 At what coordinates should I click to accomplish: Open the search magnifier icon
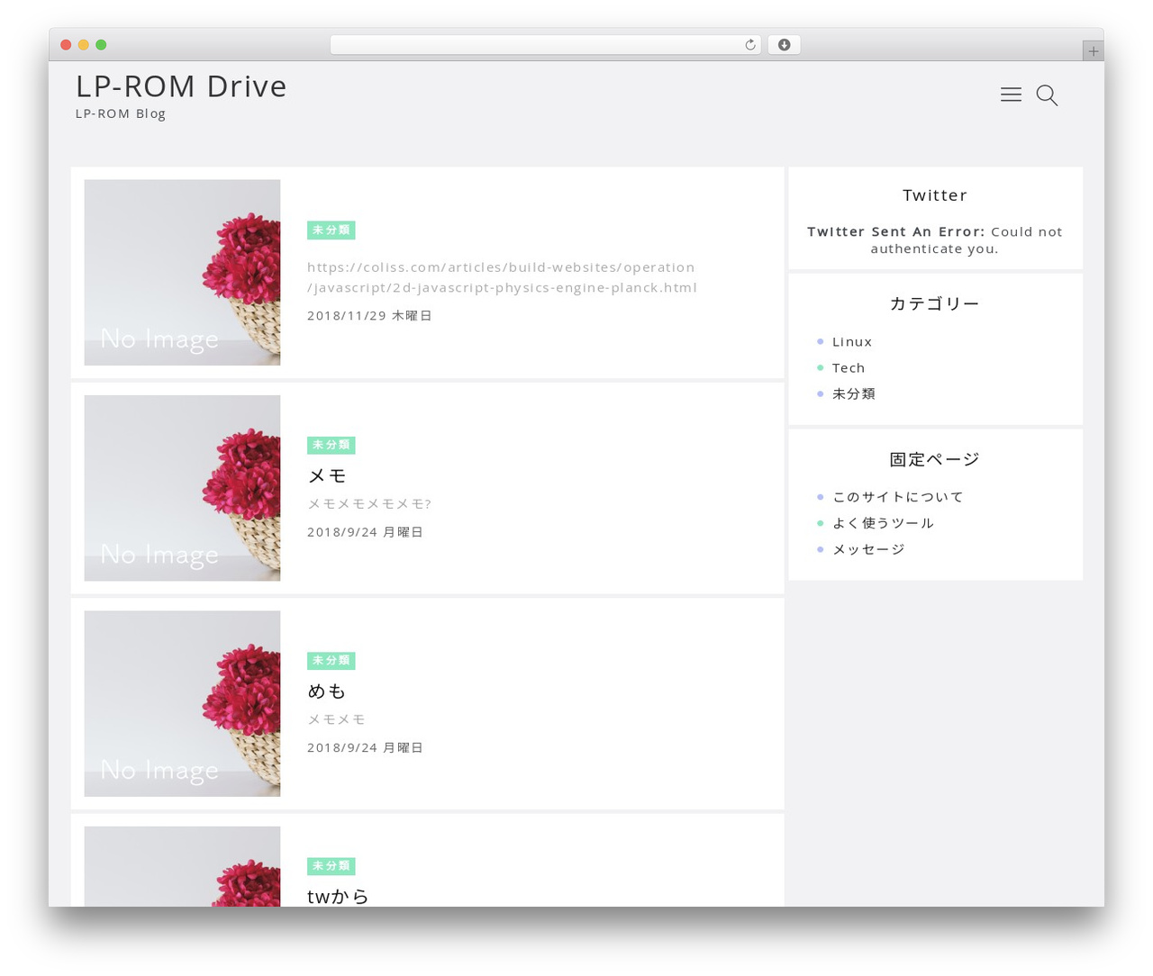click(1047, 95)
